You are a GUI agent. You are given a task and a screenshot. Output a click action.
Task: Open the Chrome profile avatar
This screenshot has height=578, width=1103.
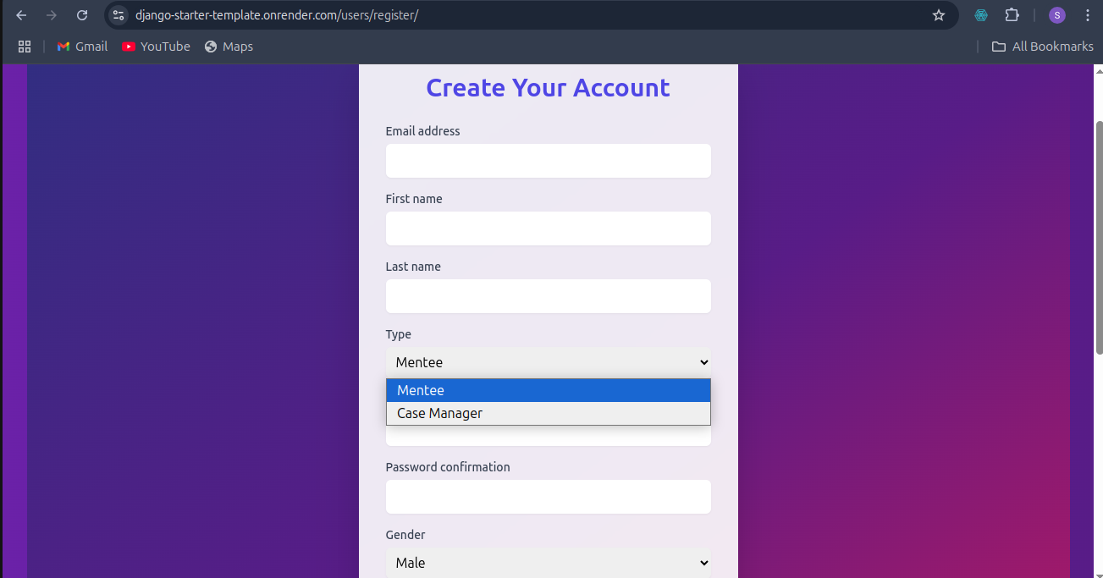1057,15
